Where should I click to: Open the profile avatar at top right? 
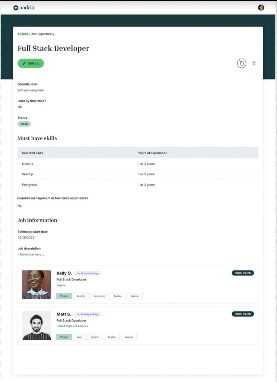click(x=261, y=7)
